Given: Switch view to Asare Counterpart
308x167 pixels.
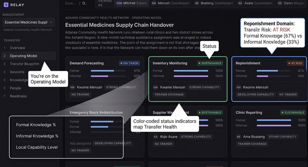Looking at the screenshot, I should (255, 3).
